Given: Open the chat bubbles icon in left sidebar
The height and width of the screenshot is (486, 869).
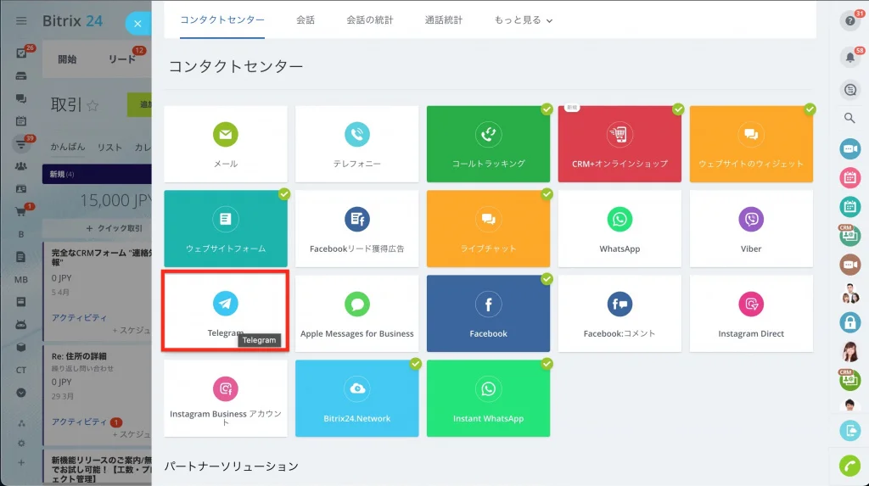Looking at the screenshot, I should click(x=21, y=98).
